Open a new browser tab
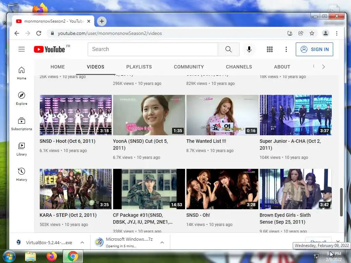The image size is (351, 263). [x=102, y=21]
